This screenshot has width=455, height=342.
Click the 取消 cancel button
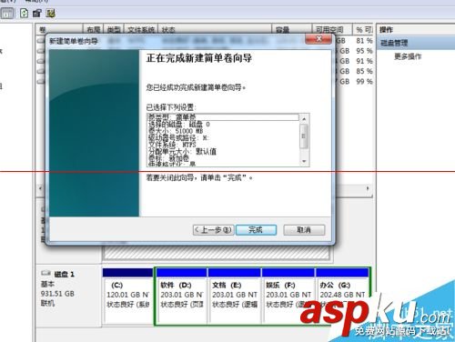point(304,230)
